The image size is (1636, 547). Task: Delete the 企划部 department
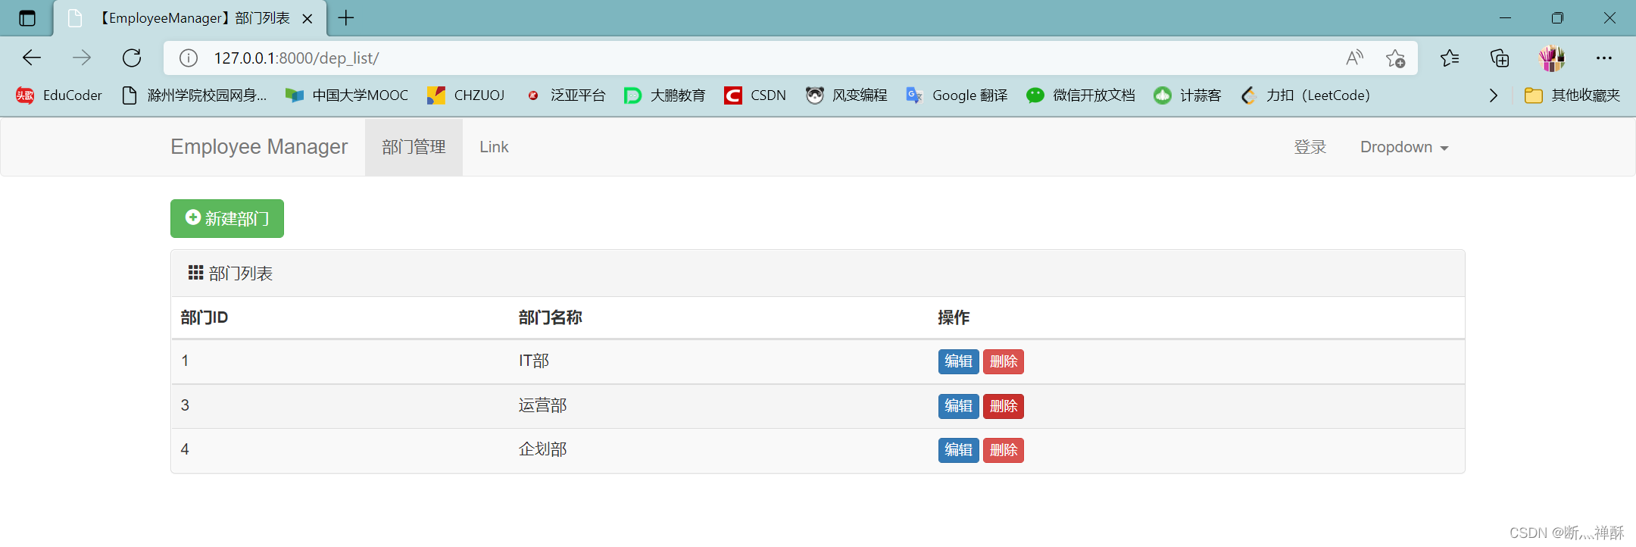pyautogui.click(x=1003, y=450)
